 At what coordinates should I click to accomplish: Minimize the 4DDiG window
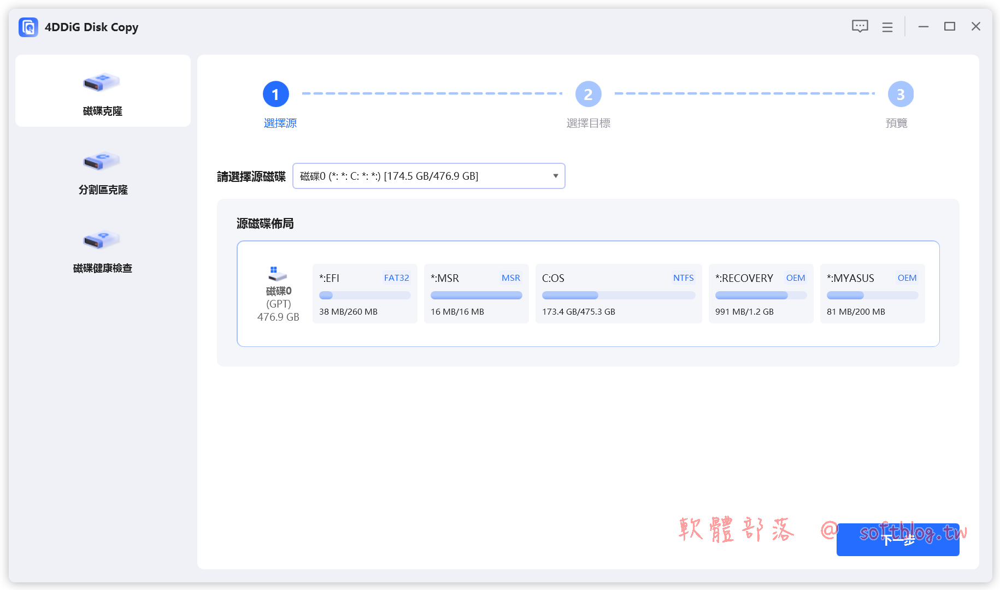click(923, 26)
